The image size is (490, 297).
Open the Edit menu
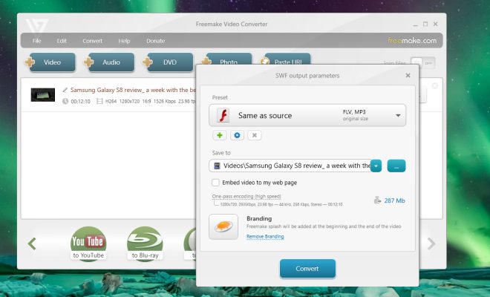(62, 41)
